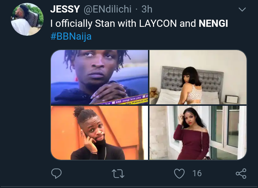Open the #BBNaija hashtag
The width and height of the screenshot is (258, 188).
click(71, 36)
